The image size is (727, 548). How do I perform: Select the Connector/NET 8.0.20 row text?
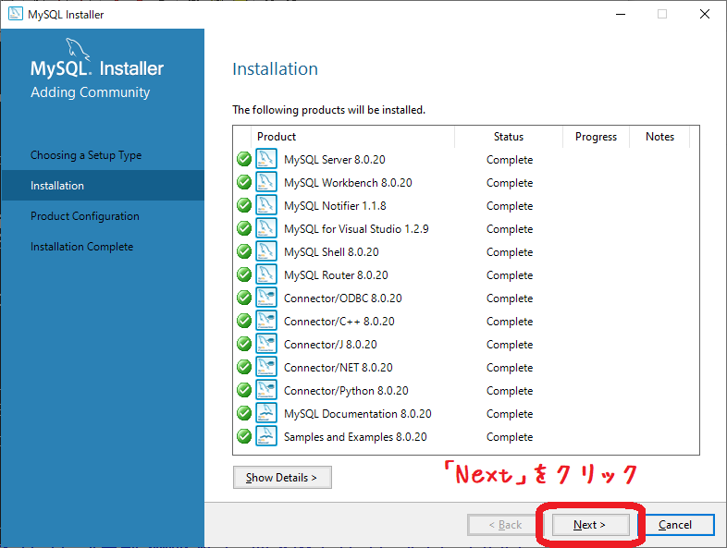click(338, 368)
